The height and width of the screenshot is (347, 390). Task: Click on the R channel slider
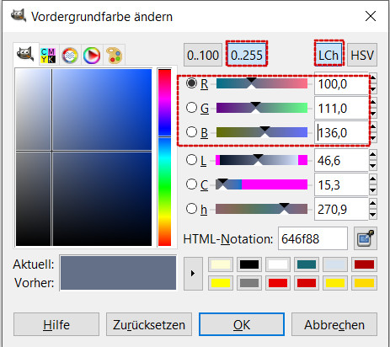coord(262,83)
